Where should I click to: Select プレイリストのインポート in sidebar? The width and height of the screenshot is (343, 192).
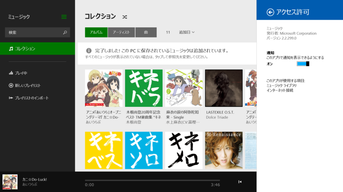pyautogui.click(x=29, y=98)
